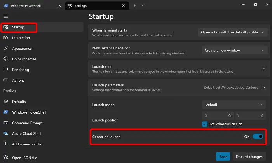Click Open JSON file
This screenshot has width=272, height=163.
[42, 158]
